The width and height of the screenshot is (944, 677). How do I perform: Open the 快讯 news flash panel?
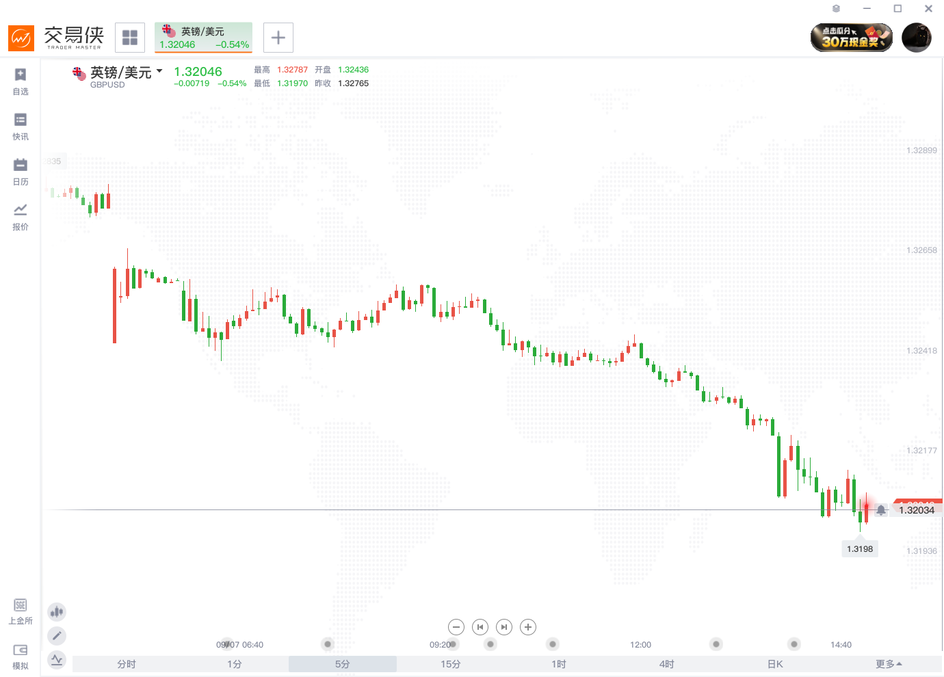coord(21,126)
